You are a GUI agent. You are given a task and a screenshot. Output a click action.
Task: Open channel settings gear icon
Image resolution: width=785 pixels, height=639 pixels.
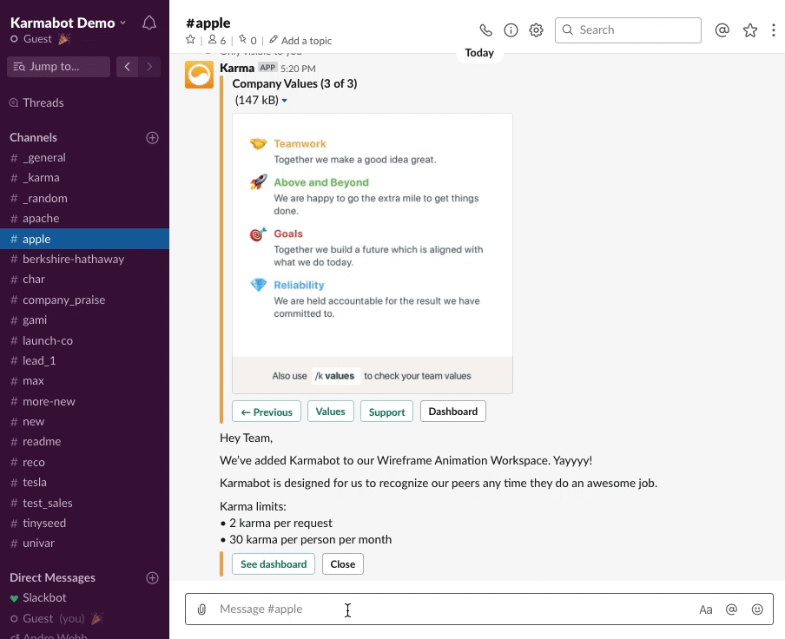pos(536,30)
